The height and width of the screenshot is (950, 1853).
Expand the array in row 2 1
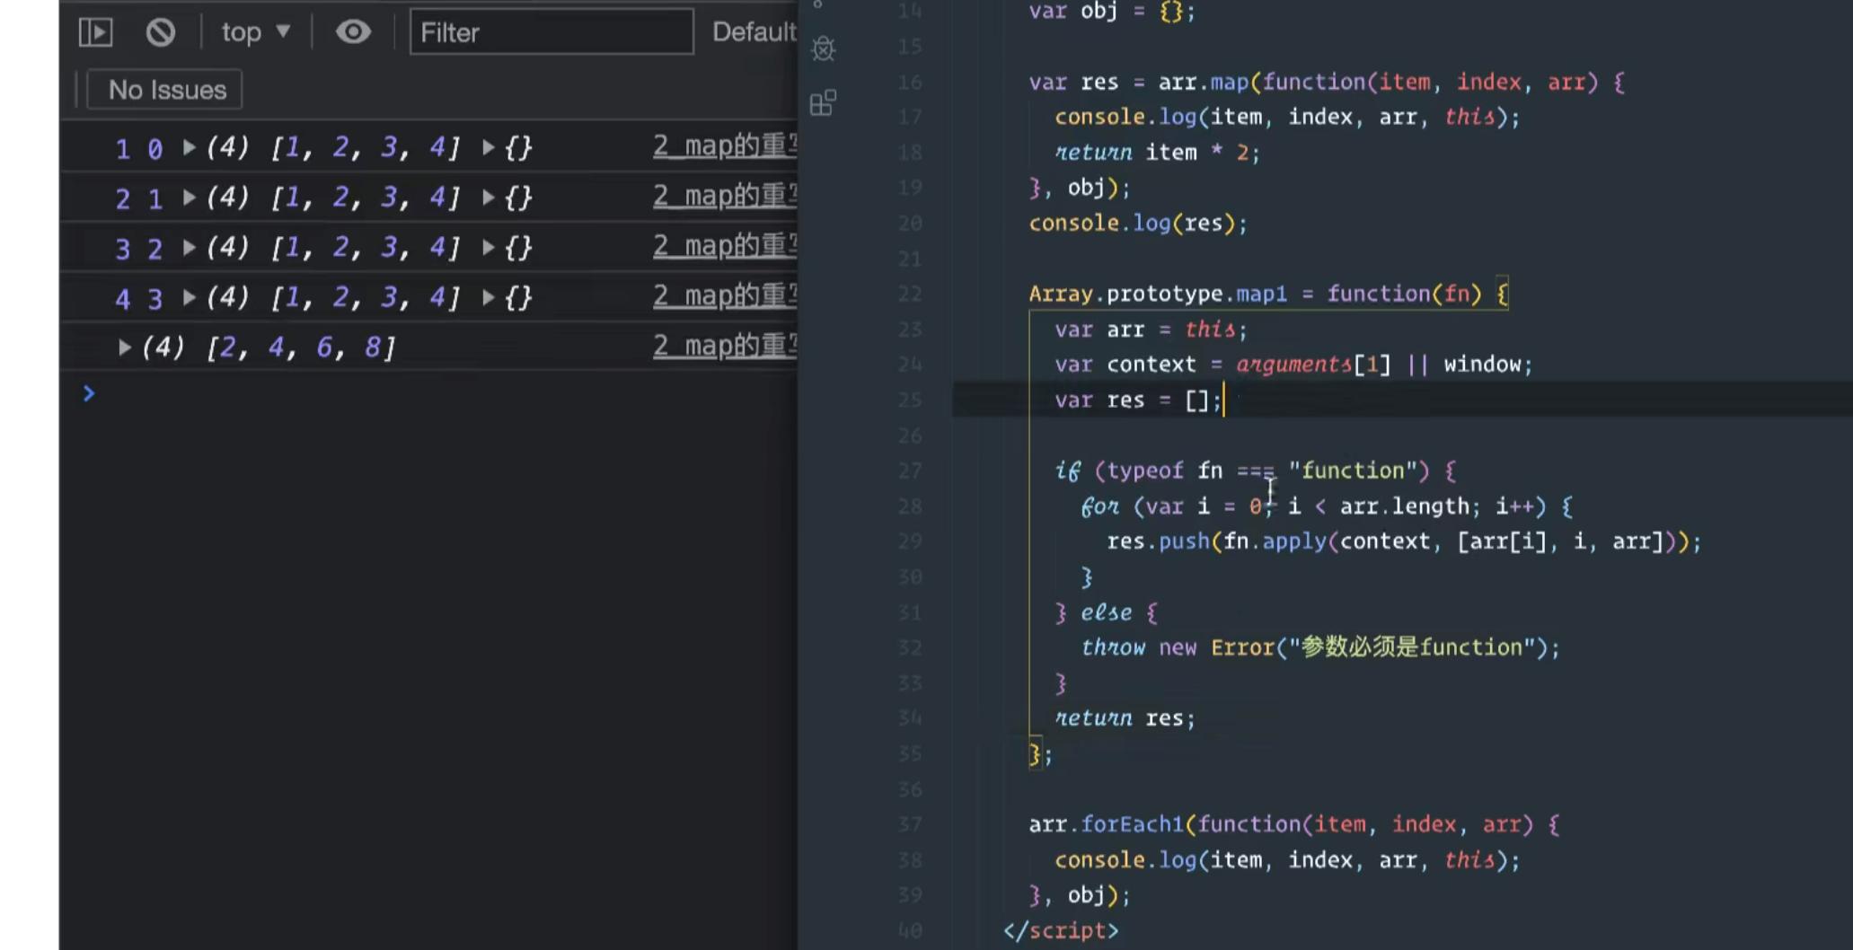(190, 197)
